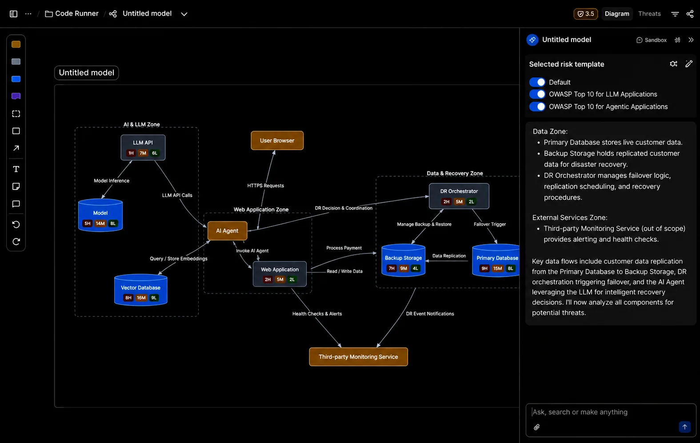Open the three-dot more options menu

(x=28, y=14)
